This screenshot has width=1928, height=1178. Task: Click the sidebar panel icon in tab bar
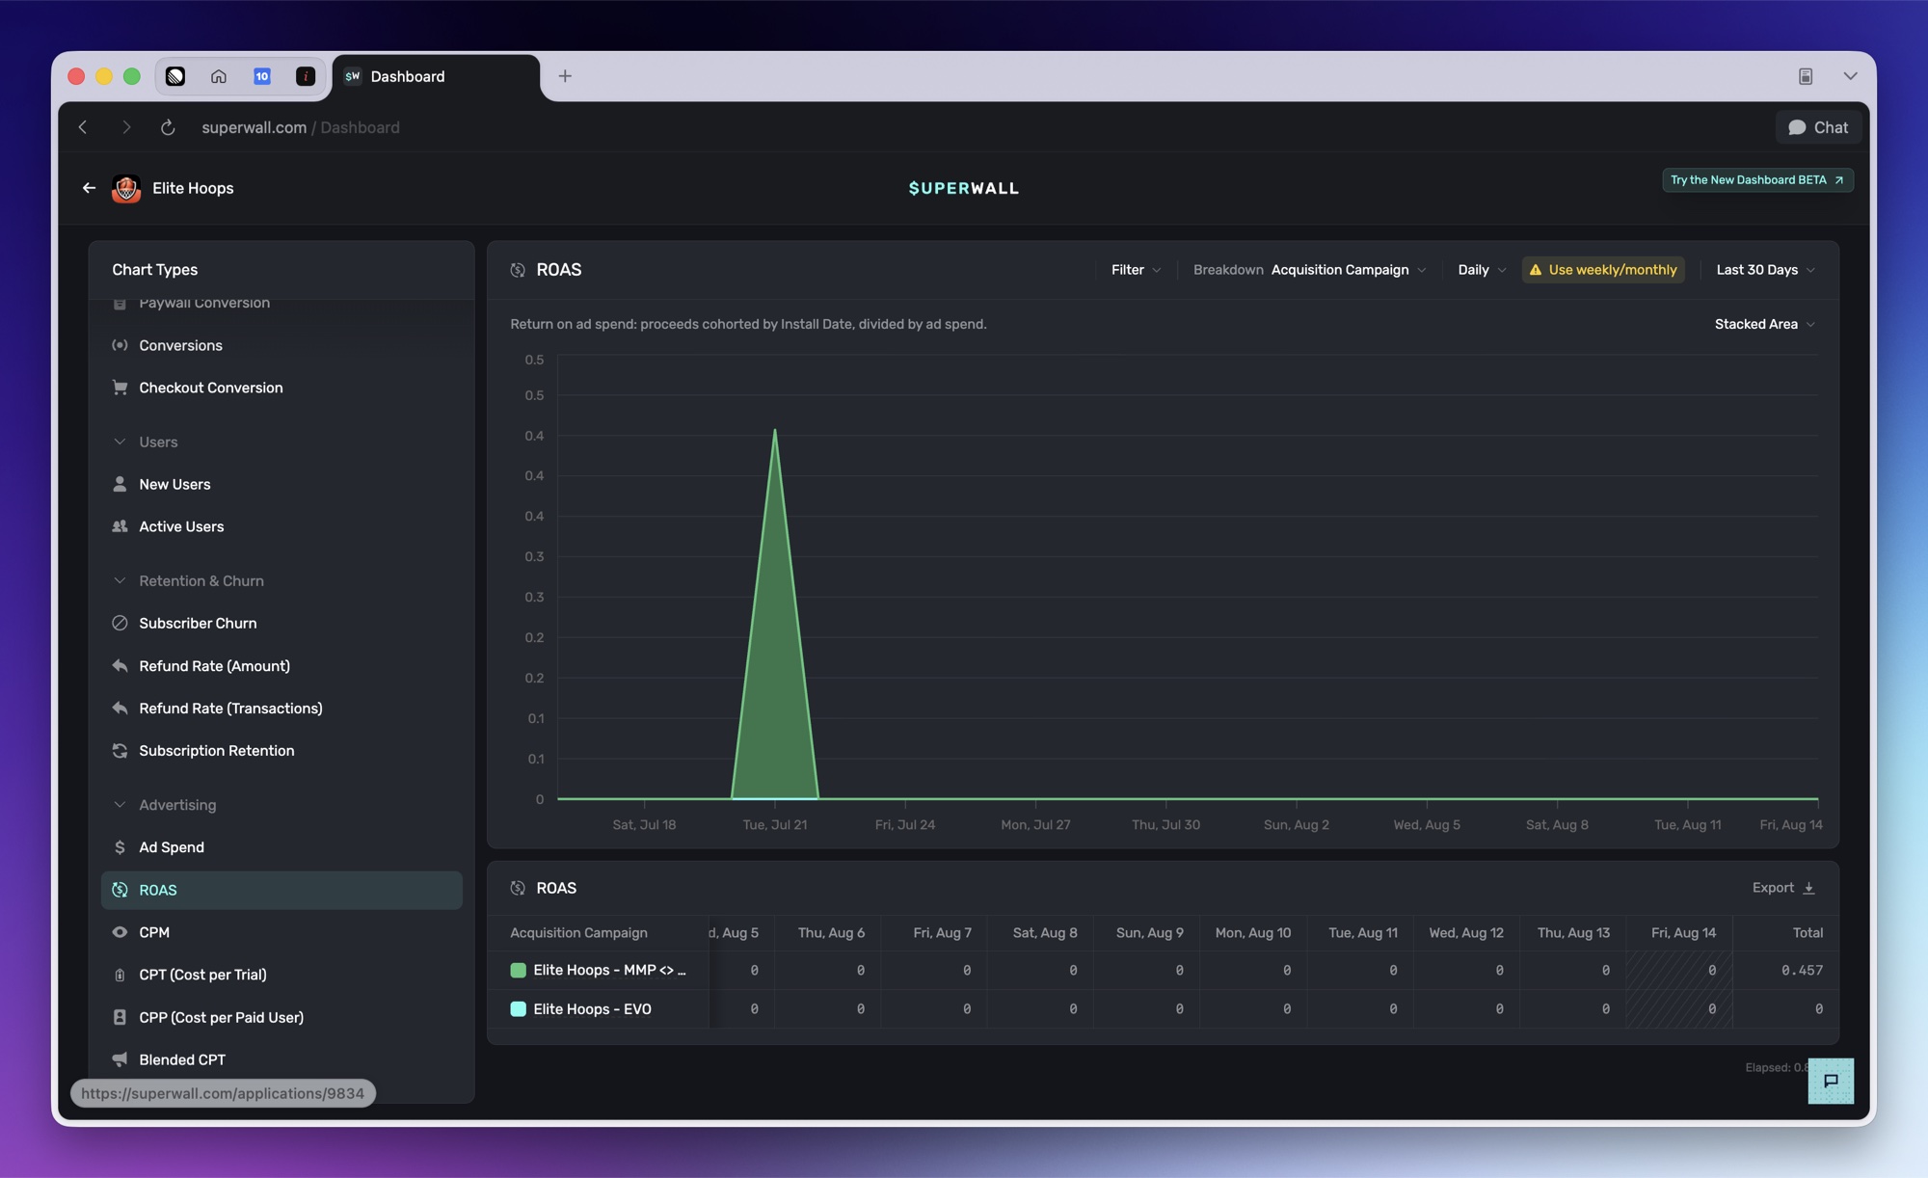click(1806, 76)
